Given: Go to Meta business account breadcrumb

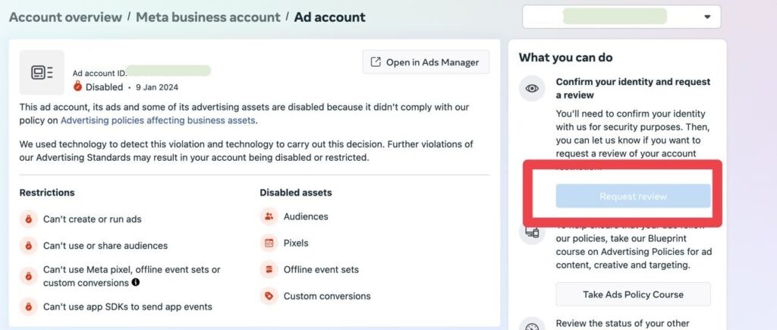Looking at the screenshot, I should [x=208, y=17].
